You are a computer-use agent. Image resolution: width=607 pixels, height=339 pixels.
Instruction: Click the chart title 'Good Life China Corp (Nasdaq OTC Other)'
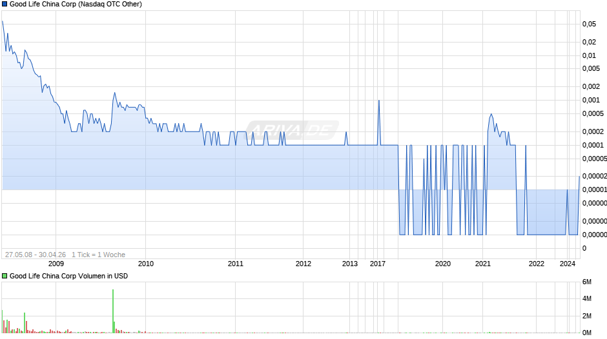click(x=76, y=5)
